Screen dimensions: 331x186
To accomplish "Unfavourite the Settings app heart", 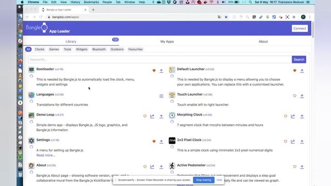I will point(154,142).
